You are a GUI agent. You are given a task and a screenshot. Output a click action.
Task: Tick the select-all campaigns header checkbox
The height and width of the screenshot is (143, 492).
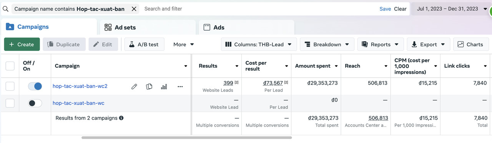(10, 66)
